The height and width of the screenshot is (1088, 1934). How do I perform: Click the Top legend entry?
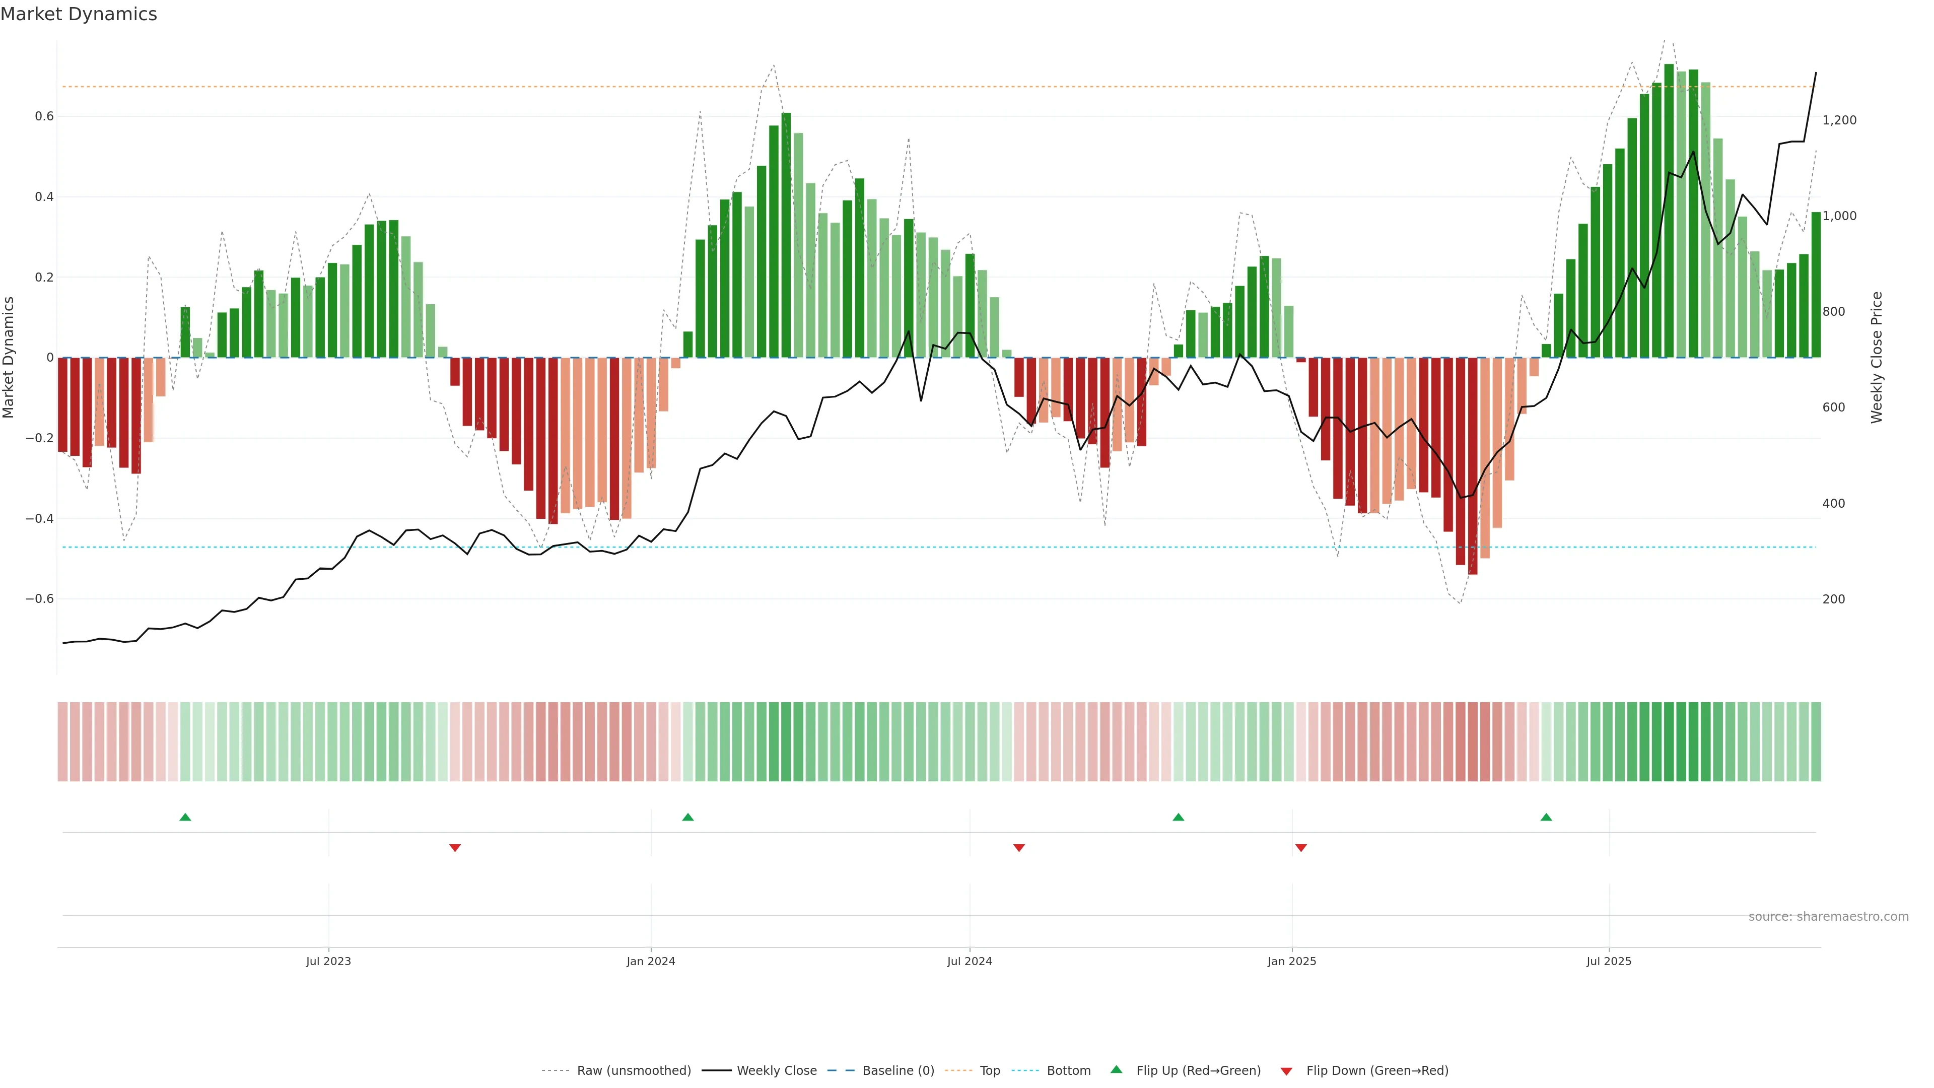coord(990,1071)
